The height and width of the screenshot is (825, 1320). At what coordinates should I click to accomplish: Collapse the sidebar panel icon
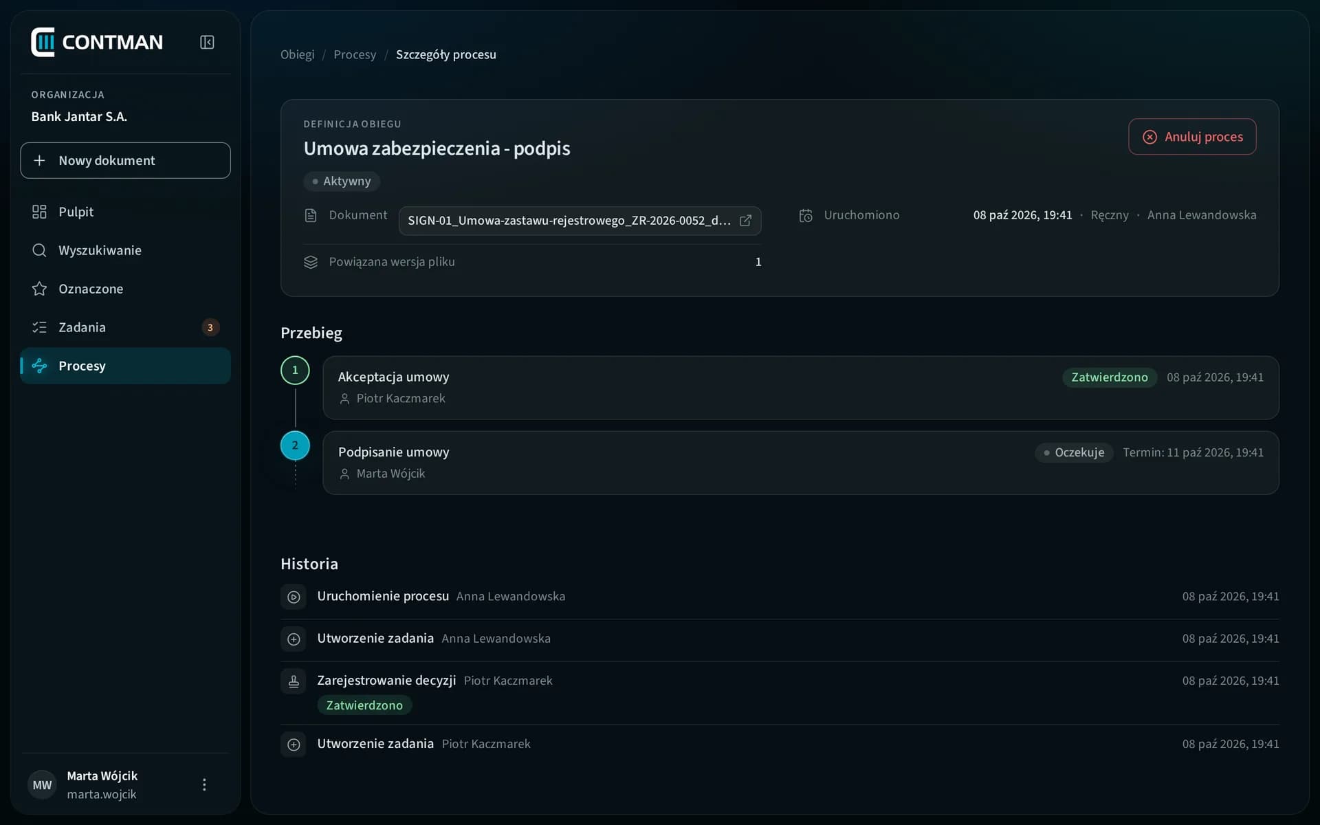pyautogui.click(x=207, y=42)
